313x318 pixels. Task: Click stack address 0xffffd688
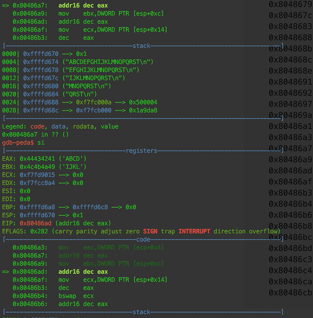41,102
